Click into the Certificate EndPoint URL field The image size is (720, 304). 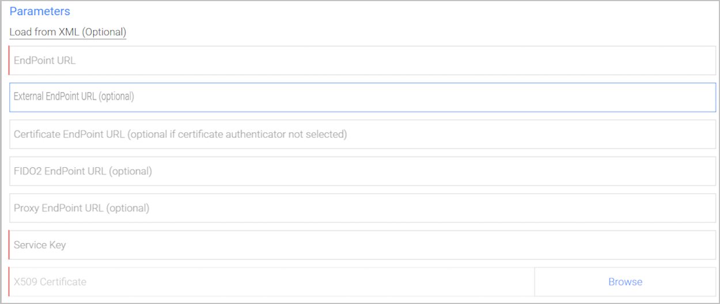[362, 134]
